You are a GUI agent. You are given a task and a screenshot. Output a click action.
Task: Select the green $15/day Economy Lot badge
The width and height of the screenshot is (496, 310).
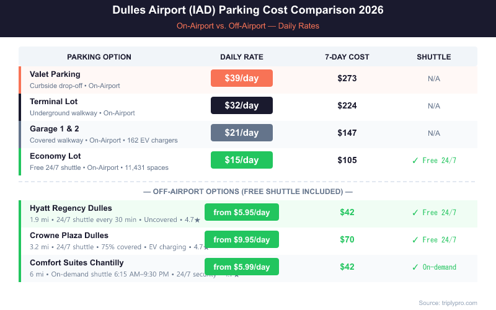(242, 160)
